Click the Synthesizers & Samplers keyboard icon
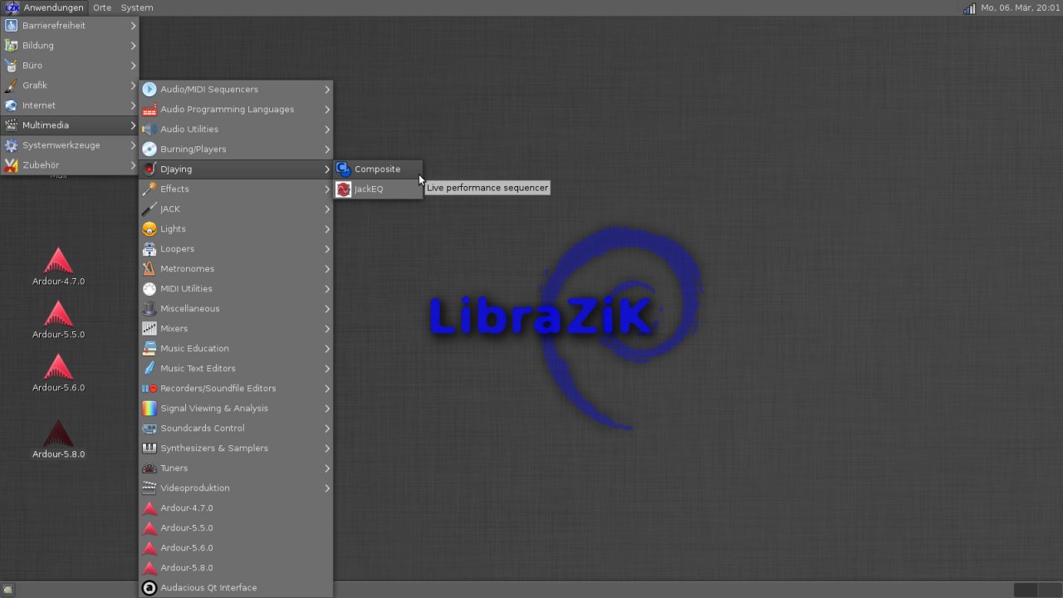The height and width of the screenshot is (598, 1063). (x=149, y=448)
